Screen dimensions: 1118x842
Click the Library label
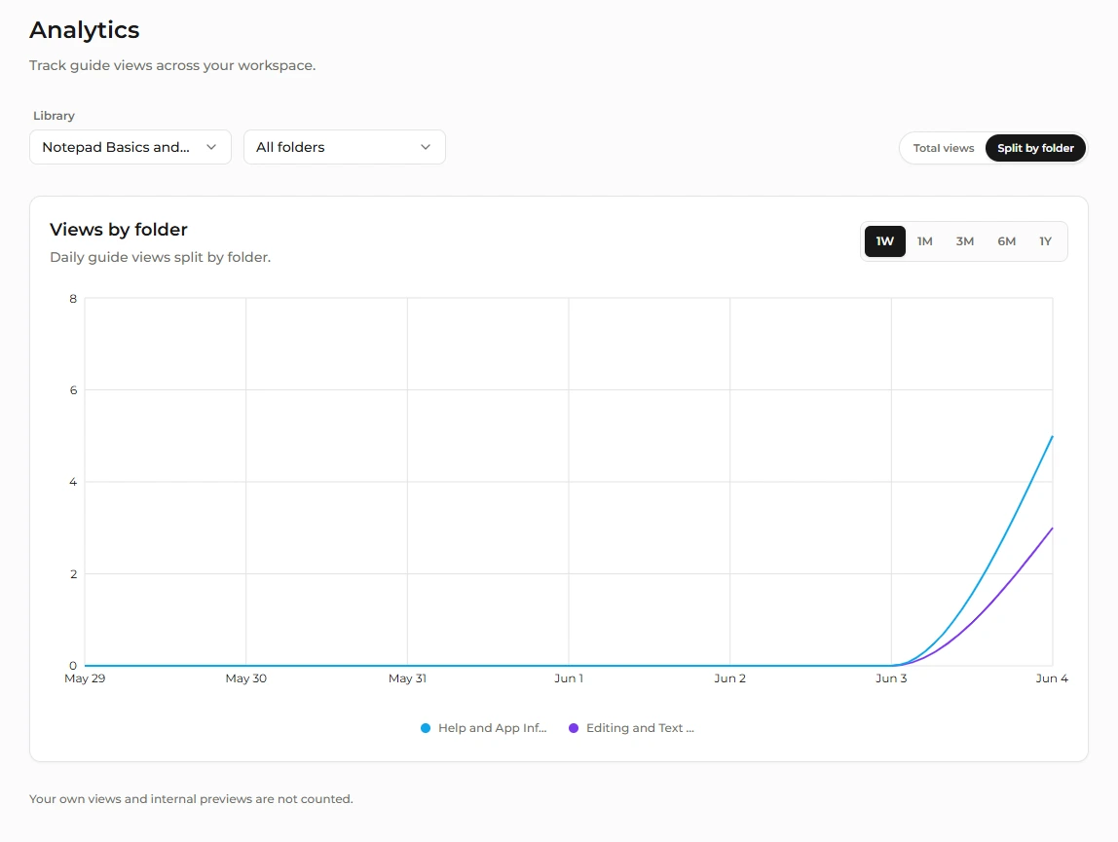(x=54, y=116)
